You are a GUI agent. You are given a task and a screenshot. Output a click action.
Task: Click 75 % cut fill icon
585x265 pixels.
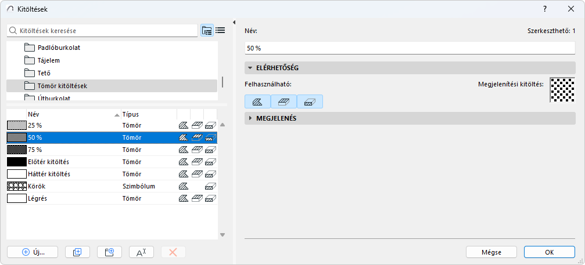(x=211, y=150)
